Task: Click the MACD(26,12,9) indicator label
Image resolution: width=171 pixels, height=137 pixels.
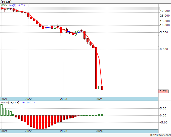Action: 10,103
